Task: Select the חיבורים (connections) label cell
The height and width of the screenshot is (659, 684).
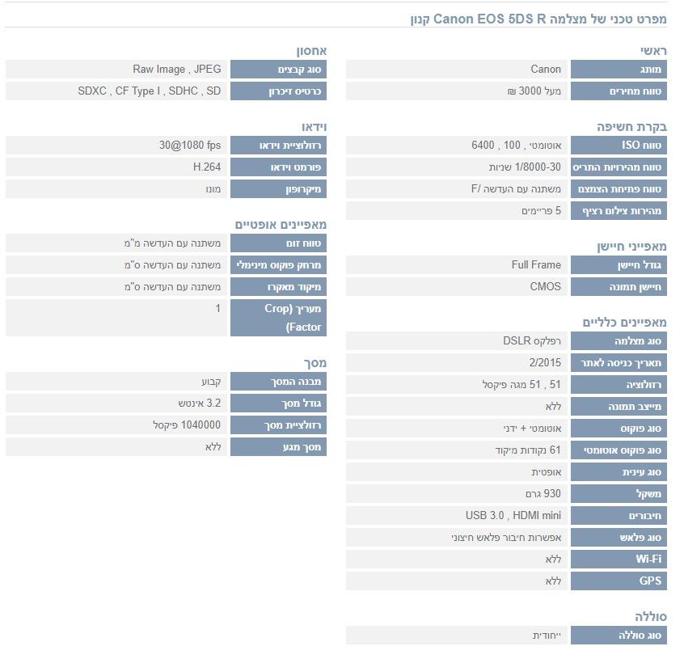Action: click(x=619, y=515)
